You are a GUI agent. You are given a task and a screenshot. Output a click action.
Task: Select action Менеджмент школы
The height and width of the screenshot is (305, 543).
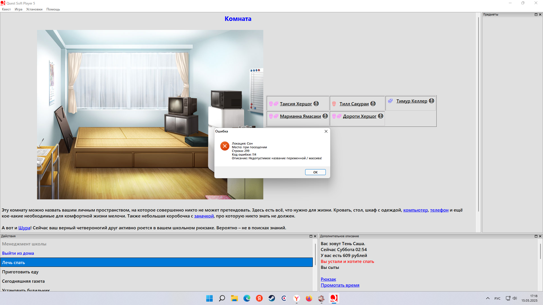coord(156,244)
